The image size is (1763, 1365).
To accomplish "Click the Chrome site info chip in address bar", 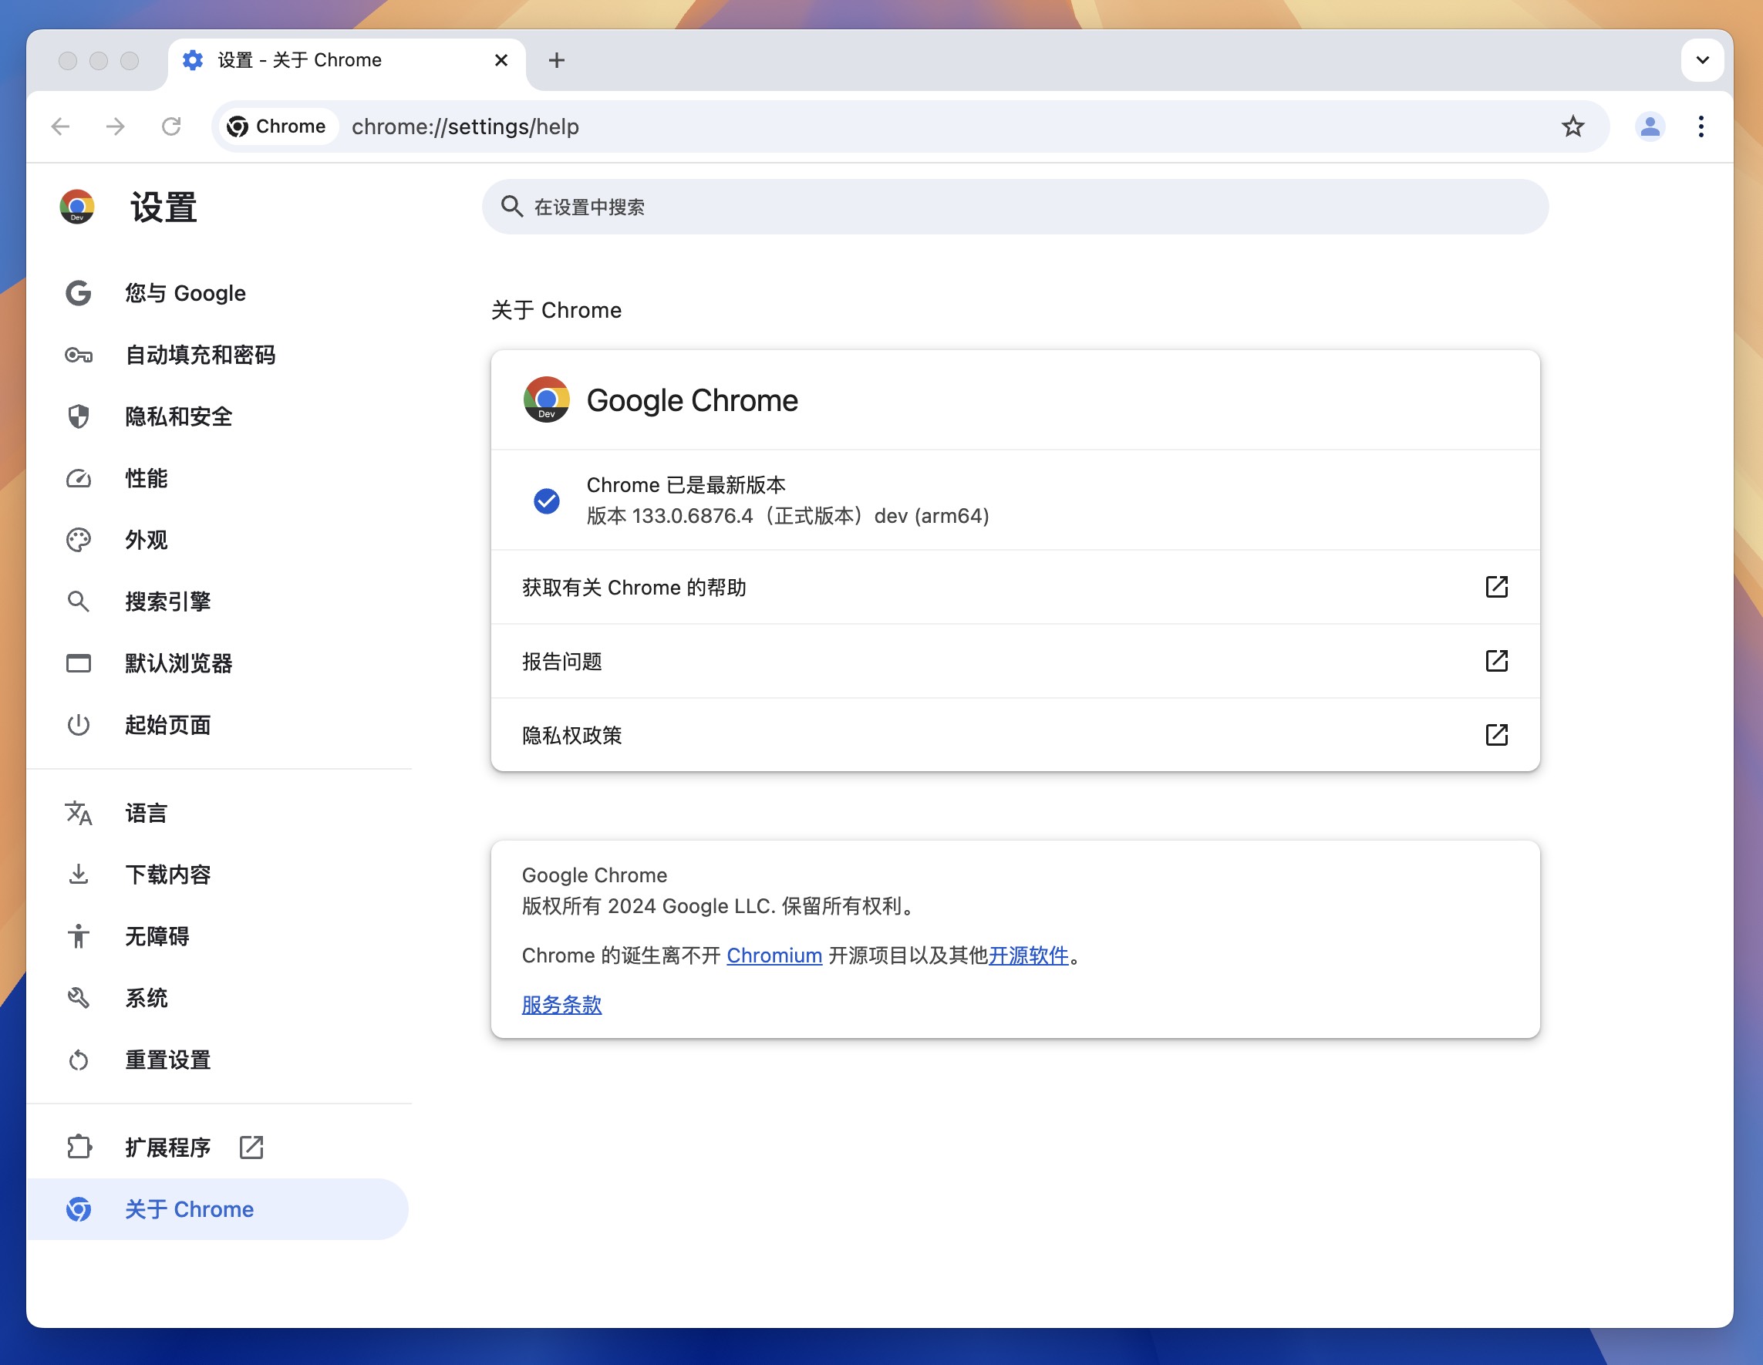I will pos(277,126).
